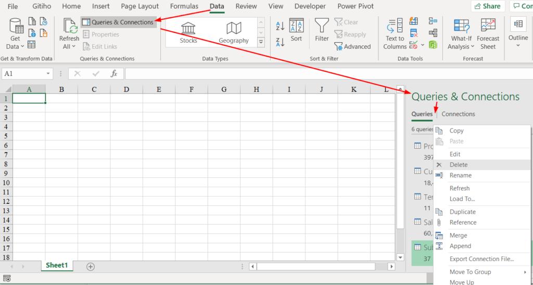Expand Data Types gallery More arrow
This screenshot has height=285, width=533.
point(261,42)
